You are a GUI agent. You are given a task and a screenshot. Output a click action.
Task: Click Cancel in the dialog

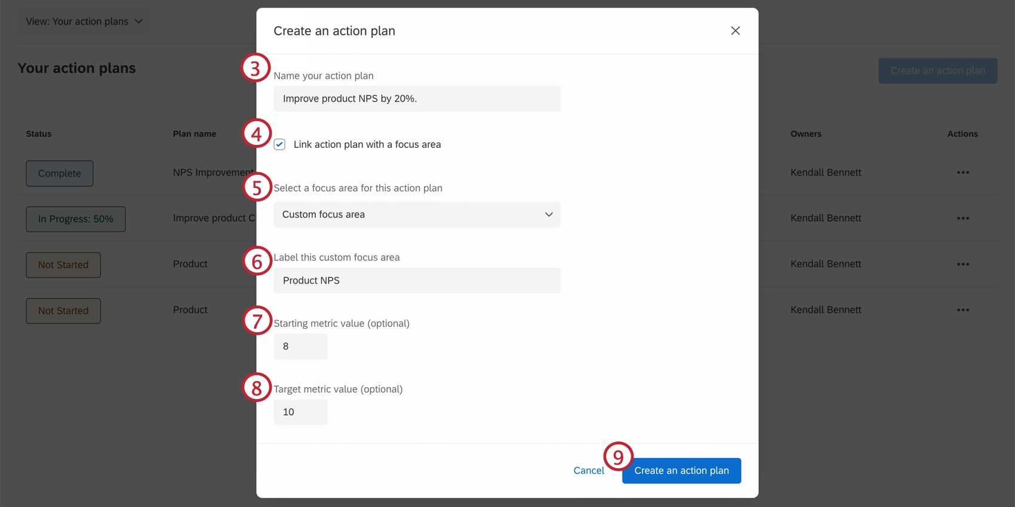[589, 470]
